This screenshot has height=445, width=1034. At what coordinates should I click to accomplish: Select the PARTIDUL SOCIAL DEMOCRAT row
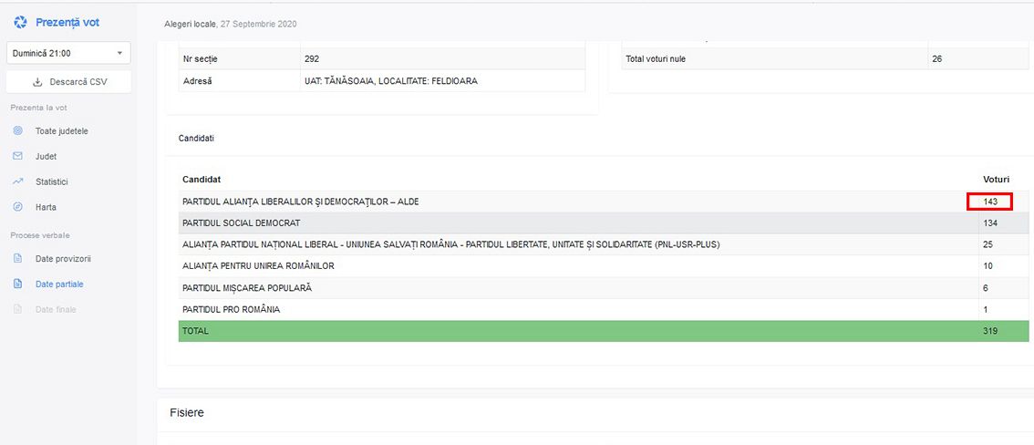[604, 223]
